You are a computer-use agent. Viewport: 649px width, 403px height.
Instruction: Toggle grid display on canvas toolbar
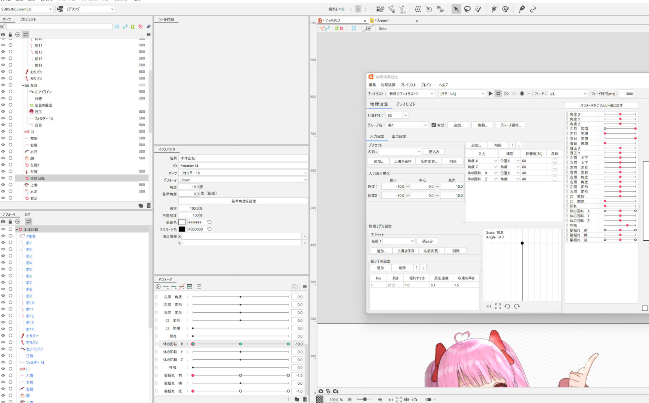(368, 28)
